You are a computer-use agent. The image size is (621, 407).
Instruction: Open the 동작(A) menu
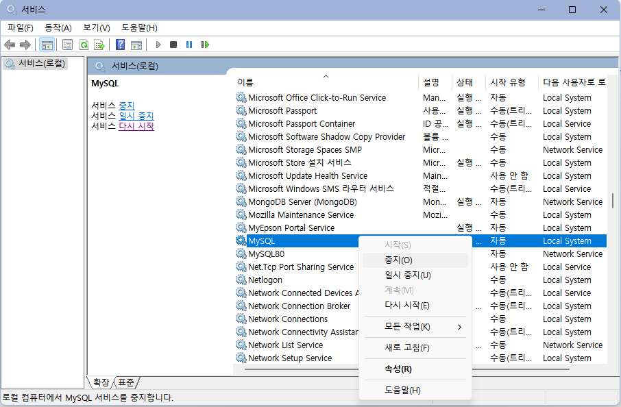58,28
